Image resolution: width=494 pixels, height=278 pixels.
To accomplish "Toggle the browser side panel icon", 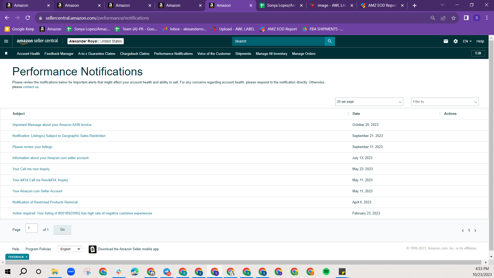I will click(x=466, y=18).
